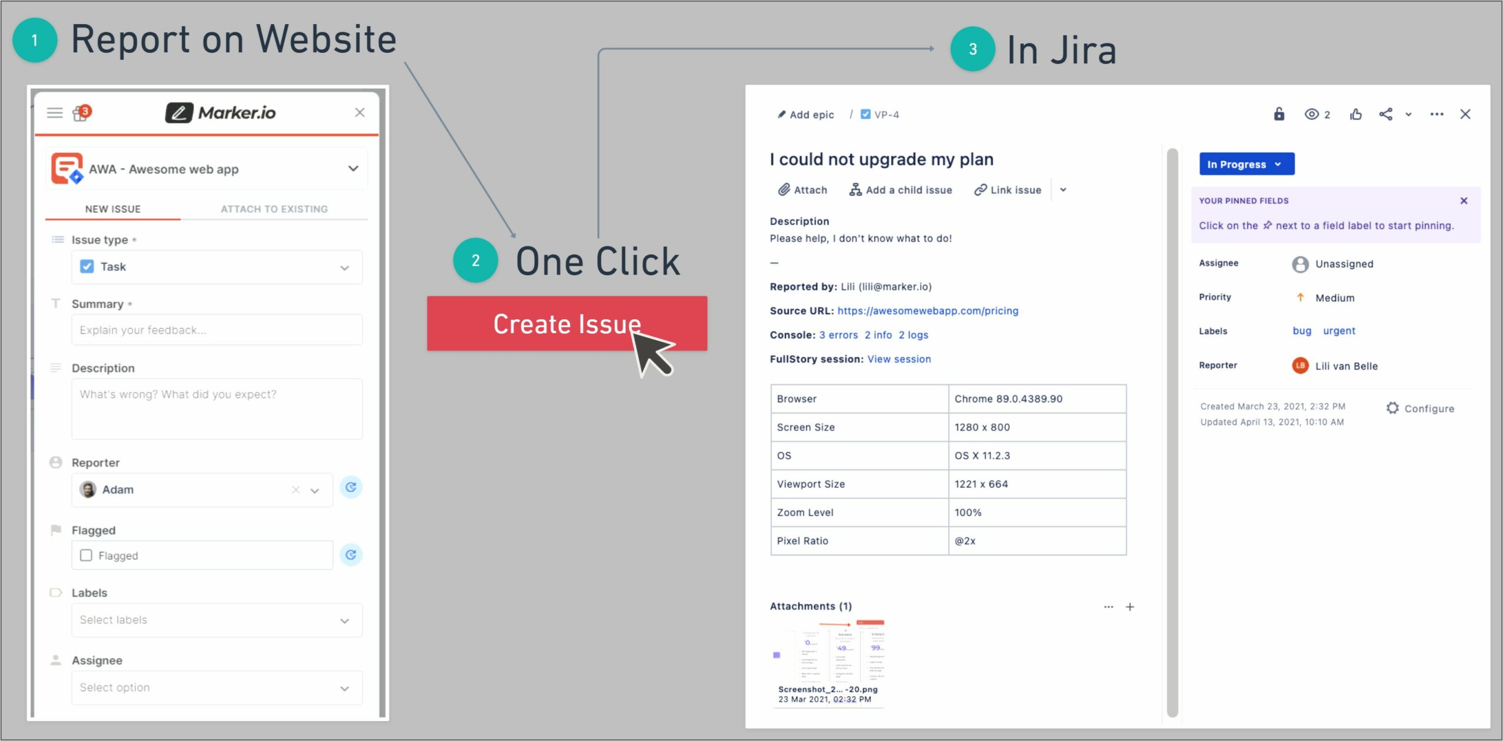Open the gift box notifications icon
Image resolution: width=1503 pixels, height=741 pixels.
click(82, 112)
